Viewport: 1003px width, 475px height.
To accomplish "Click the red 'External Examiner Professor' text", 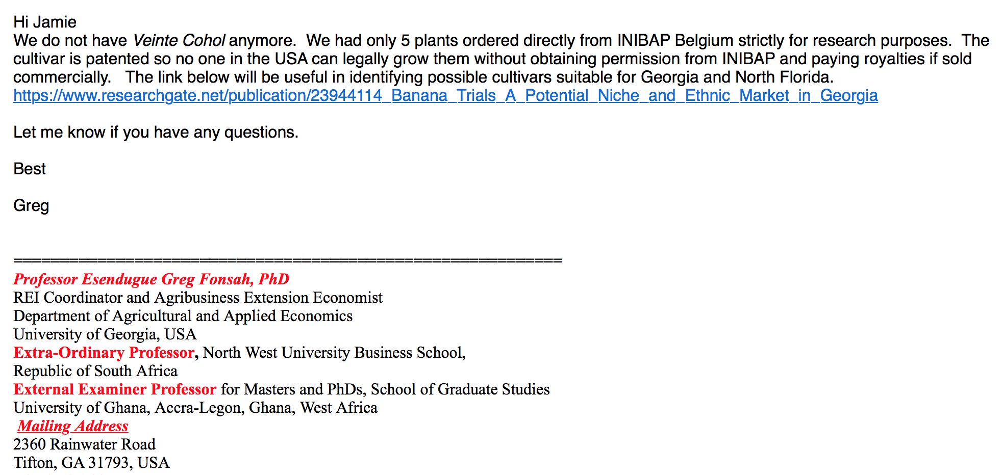I will click(115, 389).
